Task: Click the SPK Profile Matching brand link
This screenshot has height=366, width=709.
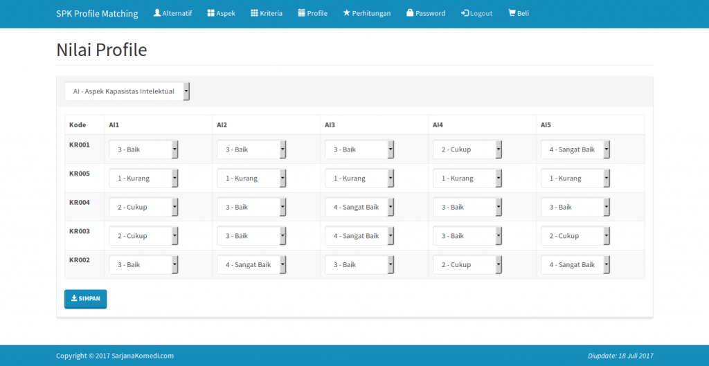Action: [x=97, y=14]
